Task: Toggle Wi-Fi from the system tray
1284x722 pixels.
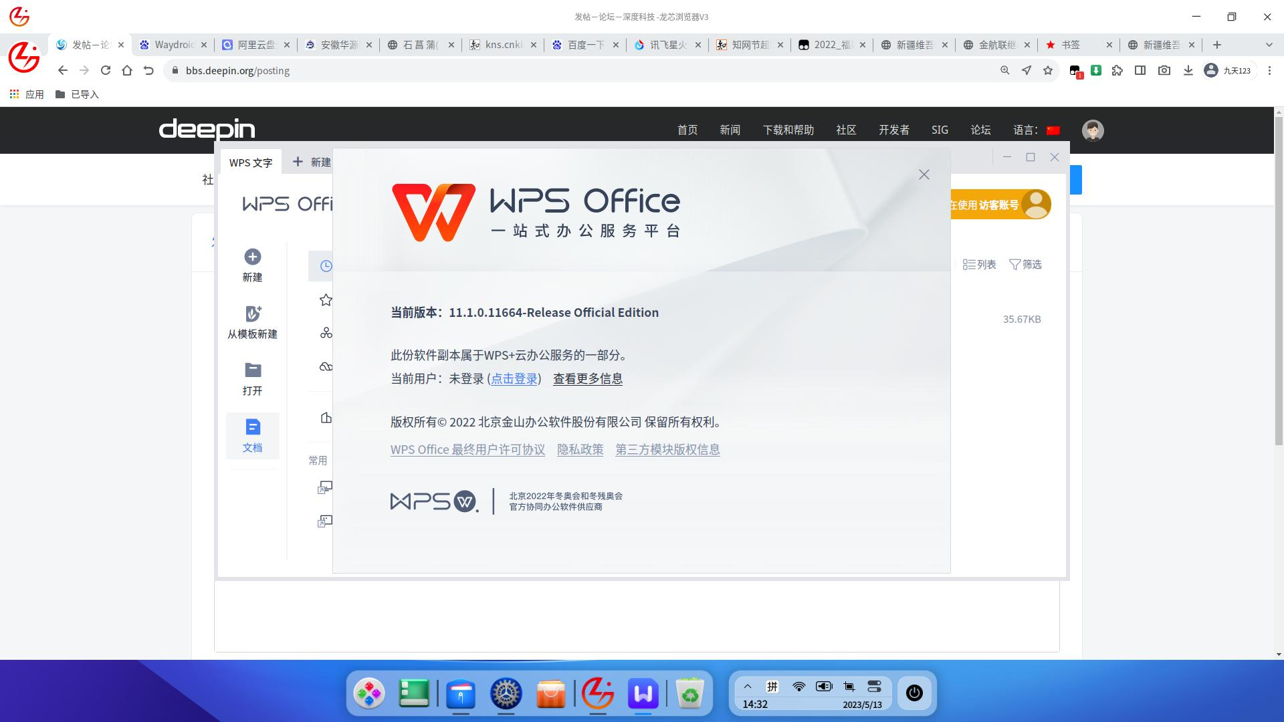Action: pos(797,686)
